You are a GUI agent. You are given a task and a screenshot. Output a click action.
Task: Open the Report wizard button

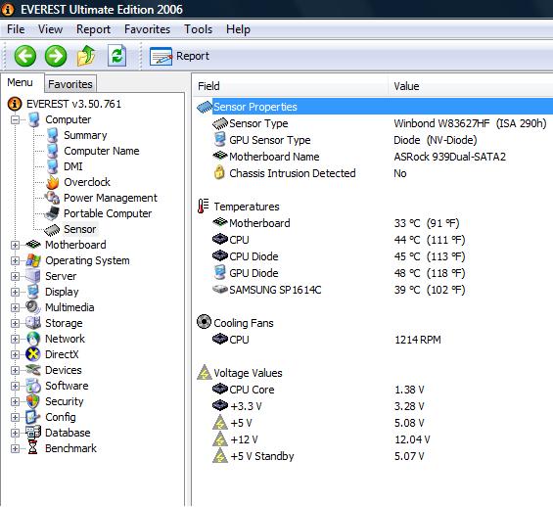pos(179,56)
